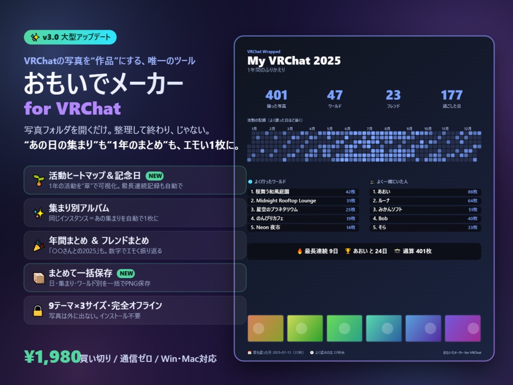Select world row 星空のプラネタリウム

coord(303,210)
